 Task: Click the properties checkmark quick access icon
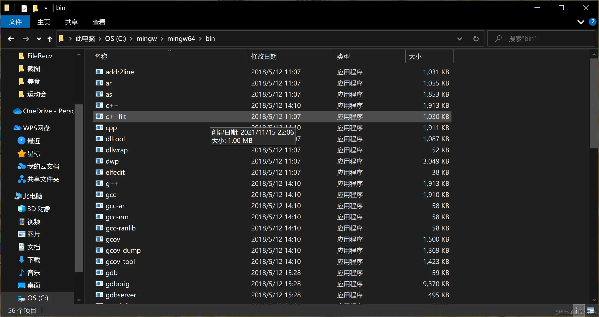pos(24,8)
